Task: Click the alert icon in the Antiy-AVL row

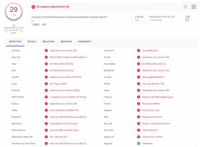Action: (x=46, y=57)
